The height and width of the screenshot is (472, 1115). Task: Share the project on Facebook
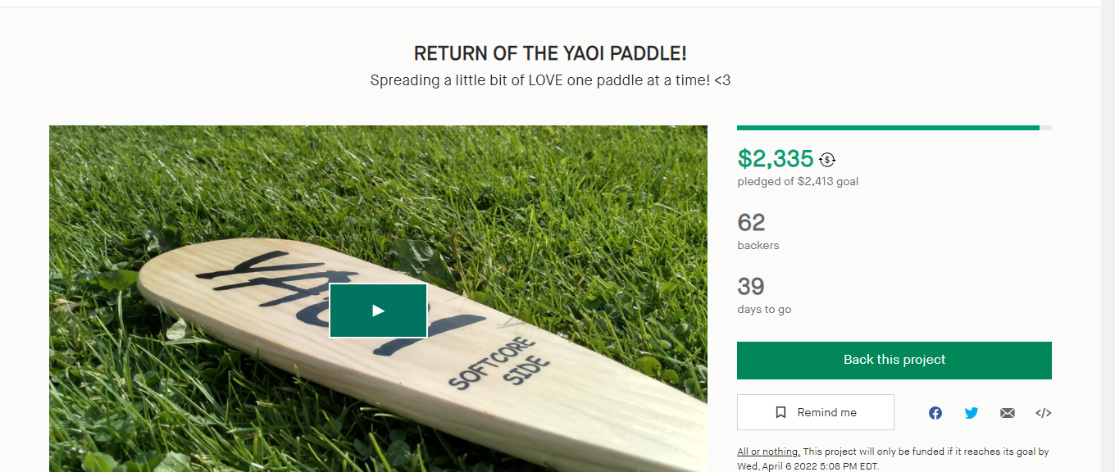935,413
